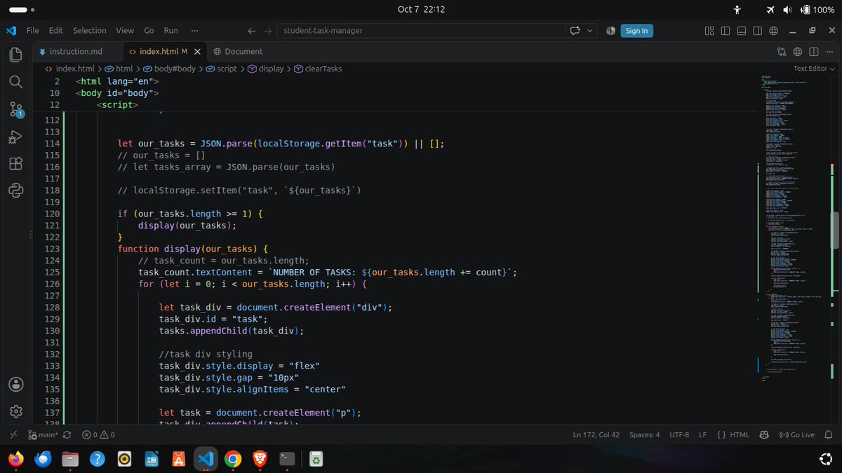Click the Sign In button
842x473 pixels.
[x=636, y=31]
